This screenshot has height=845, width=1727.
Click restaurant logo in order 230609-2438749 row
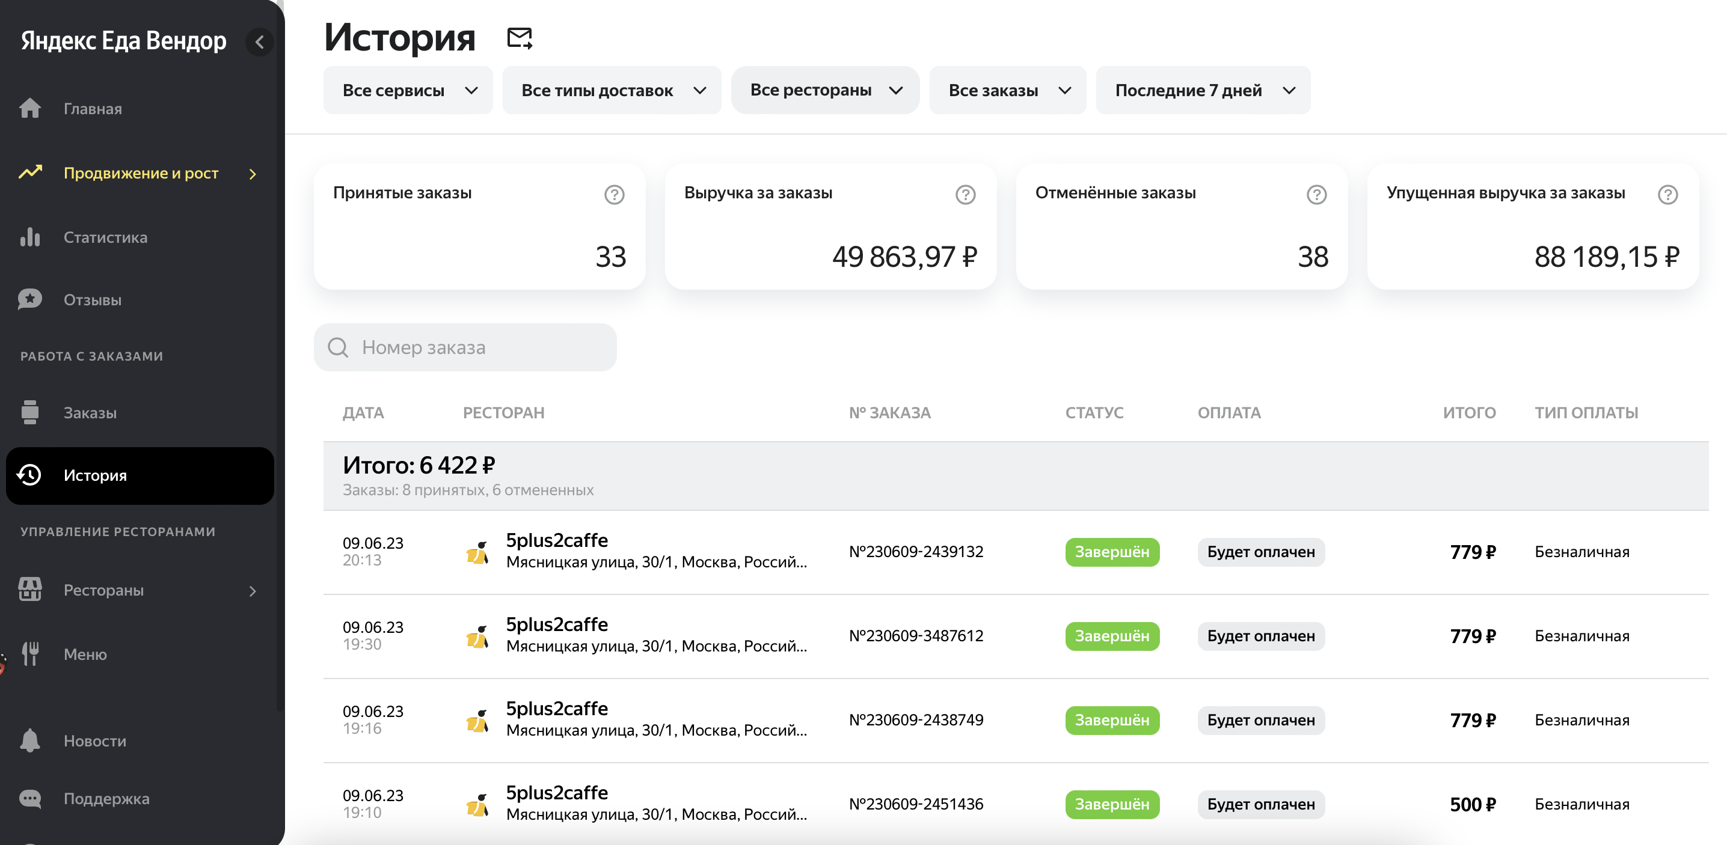tap(478, 721)
